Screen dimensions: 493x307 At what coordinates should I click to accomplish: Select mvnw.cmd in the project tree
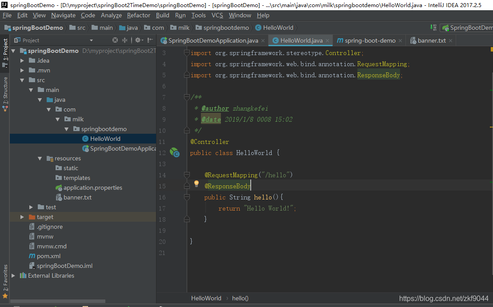pos(52,246)
